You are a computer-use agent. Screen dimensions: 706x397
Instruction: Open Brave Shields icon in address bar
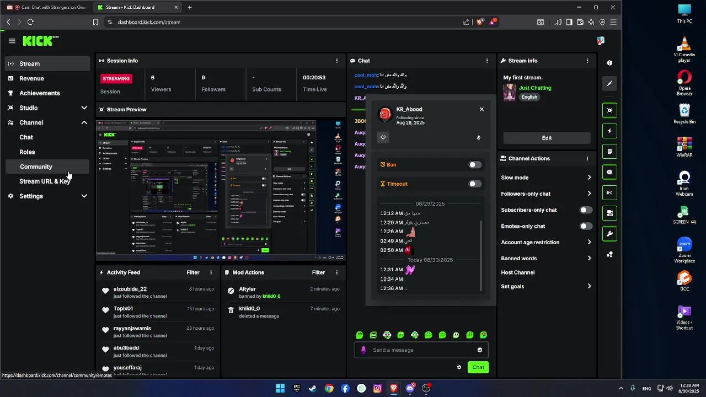point(480,22)
